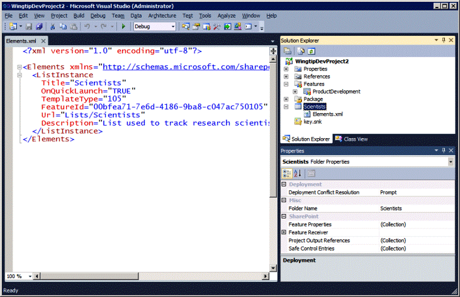The height and width of the screenshot is (297, 460).
Task: Sort Properties grid alphabetically
Action: [298, 173]
